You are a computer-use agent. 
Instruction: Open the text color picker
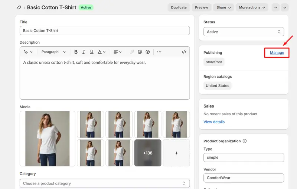(x=101, y=52)
